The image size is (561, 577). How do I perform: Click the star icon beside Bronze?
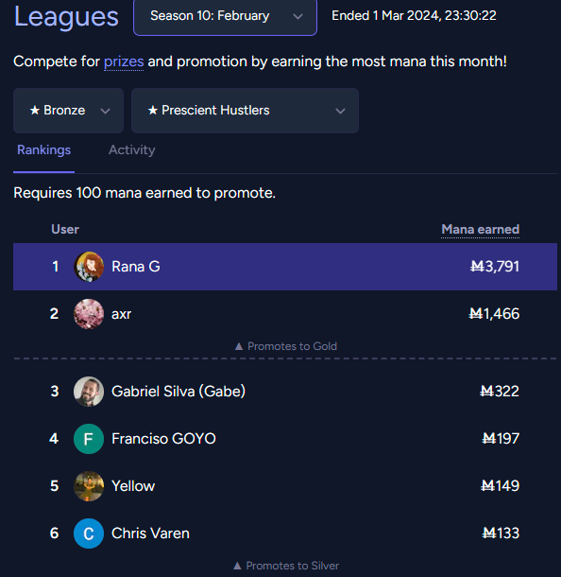click(x=35, y=110)
